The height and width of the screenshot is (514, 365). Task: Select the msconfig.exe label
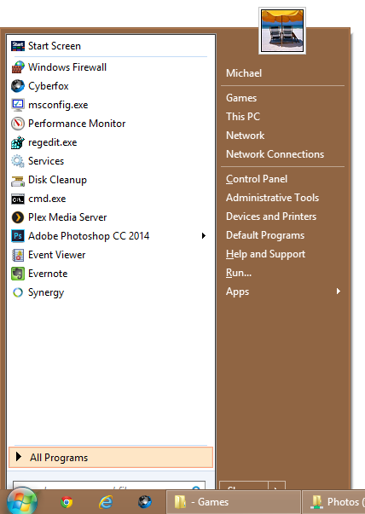[x=58, y=105]
